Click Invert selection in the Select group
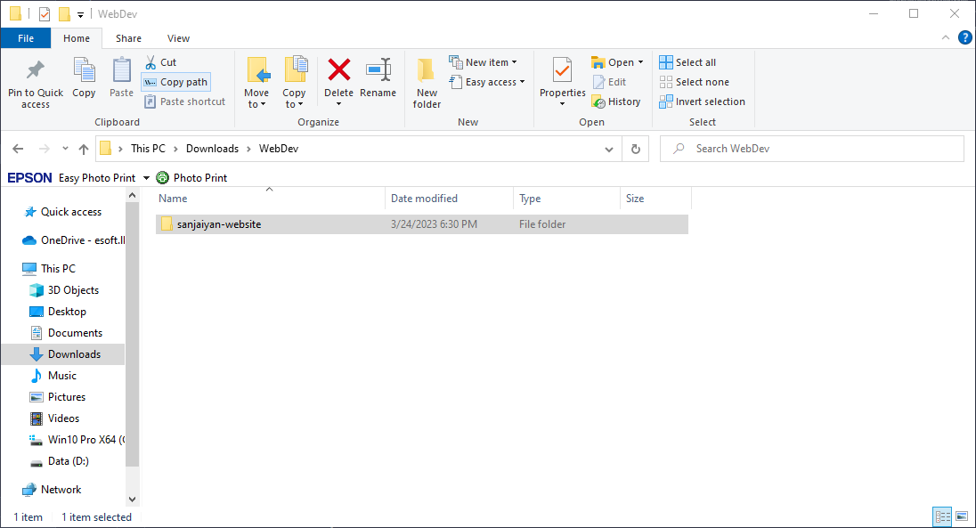Viewport: 976px width, 528px height. [x=703, y=102]
